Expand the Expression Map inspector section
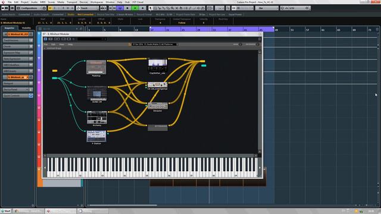The width and height of the screenshot is (381, 214). click(18, 52)
